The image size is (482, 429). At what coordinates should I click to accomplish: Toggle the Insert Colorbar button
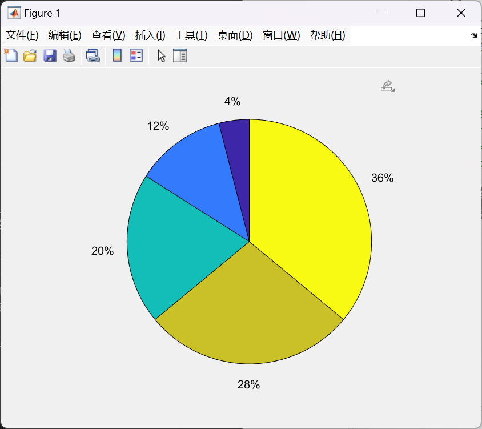tap(117, 55)
